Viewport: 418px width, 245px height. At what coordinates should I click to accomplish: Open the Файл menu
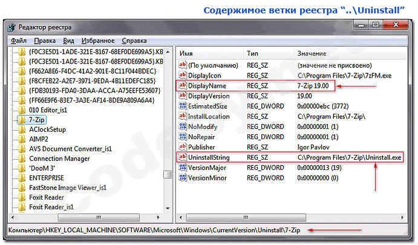coord(19,41)
